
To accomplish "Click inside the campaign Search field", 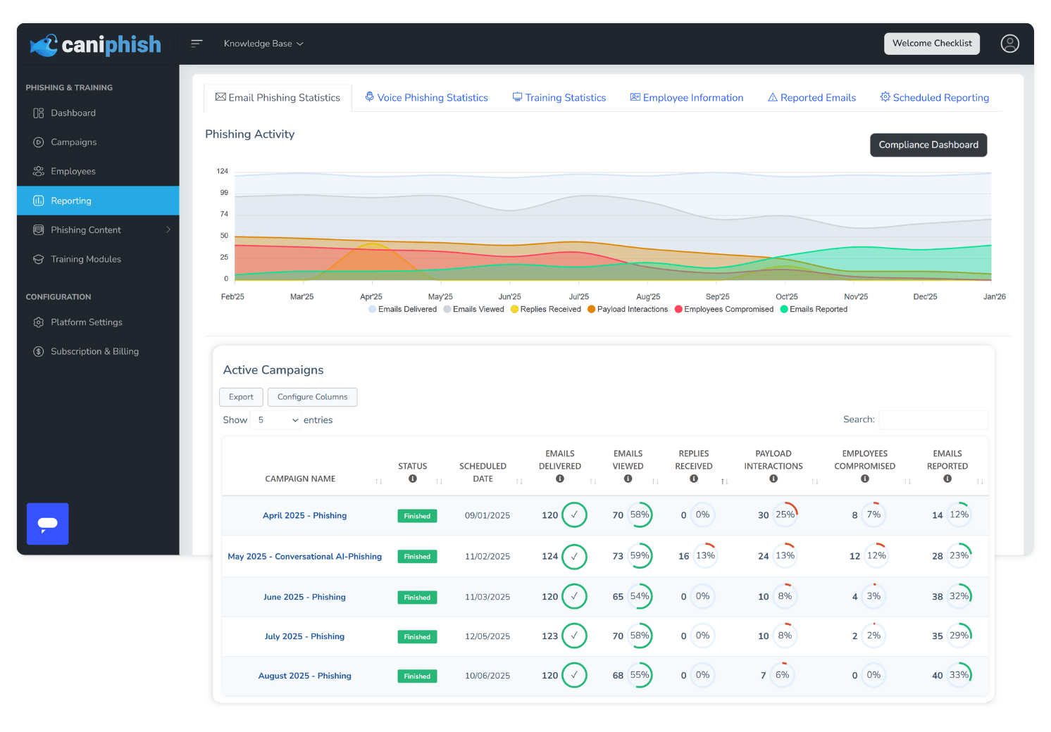I will click(x=933, y=419).
